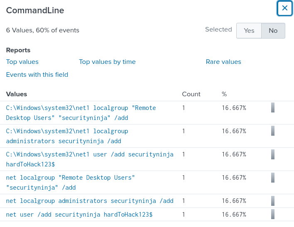Click percentage bar for net user /add row
The image size is (294, 227).
[273, 215]
